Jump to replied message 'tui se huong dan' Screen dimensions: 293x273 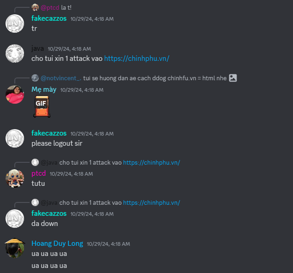click(x=155, y=78)
